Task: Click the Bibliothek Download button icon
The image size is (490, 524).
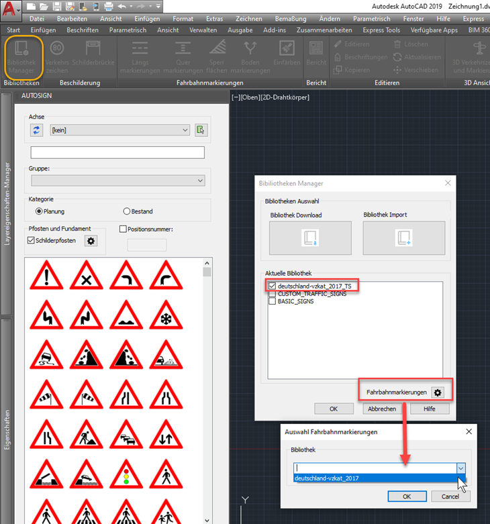Action: coord(310,238)
